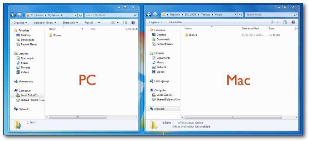Select Documents in PC window sidebar
Screen dimensions: 309x141
pos(25,58)
